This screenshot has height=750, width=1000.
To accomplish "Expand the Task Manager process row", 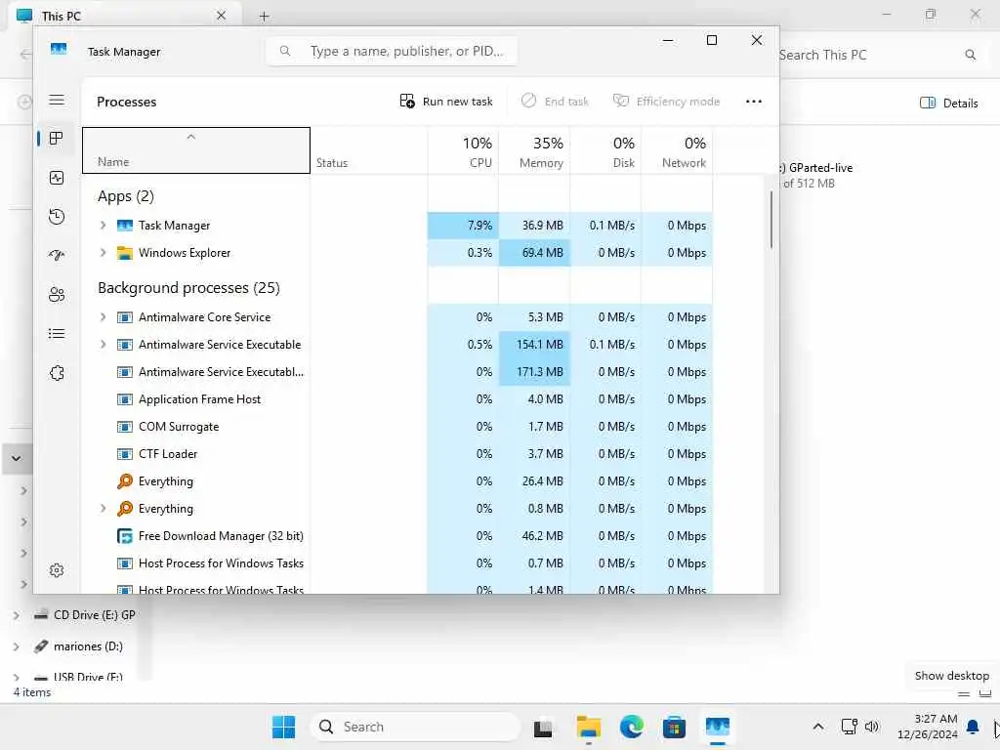I will tap(104, 226).
